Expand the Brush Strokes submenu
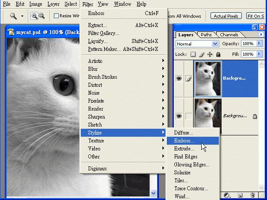Screen dimensions: 267x200 tap(123, 77)
